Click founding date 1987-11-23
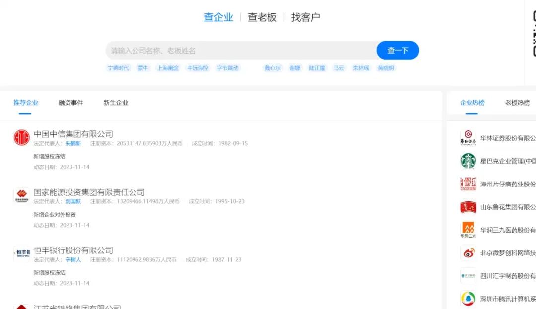Image resolution: width=536 pixels, height=309 pixels. 227,260
